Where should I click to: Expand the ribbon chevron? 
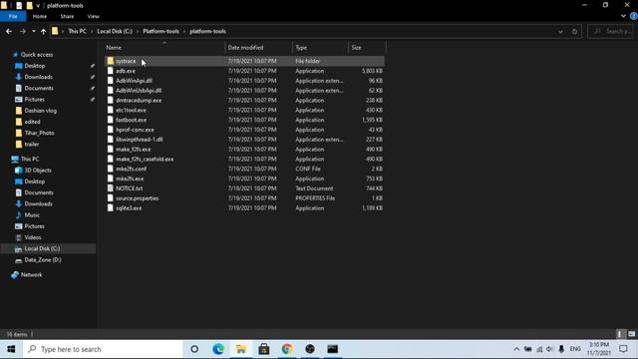[x=623, y=16]
